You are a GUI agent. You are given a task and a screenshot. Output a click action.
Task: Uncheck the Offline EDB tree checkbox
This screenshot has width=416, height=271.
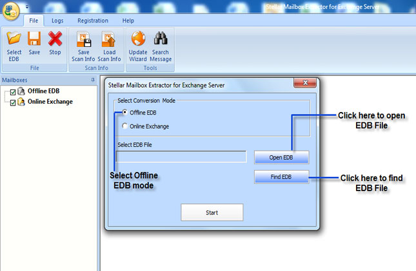pos(13,92)
